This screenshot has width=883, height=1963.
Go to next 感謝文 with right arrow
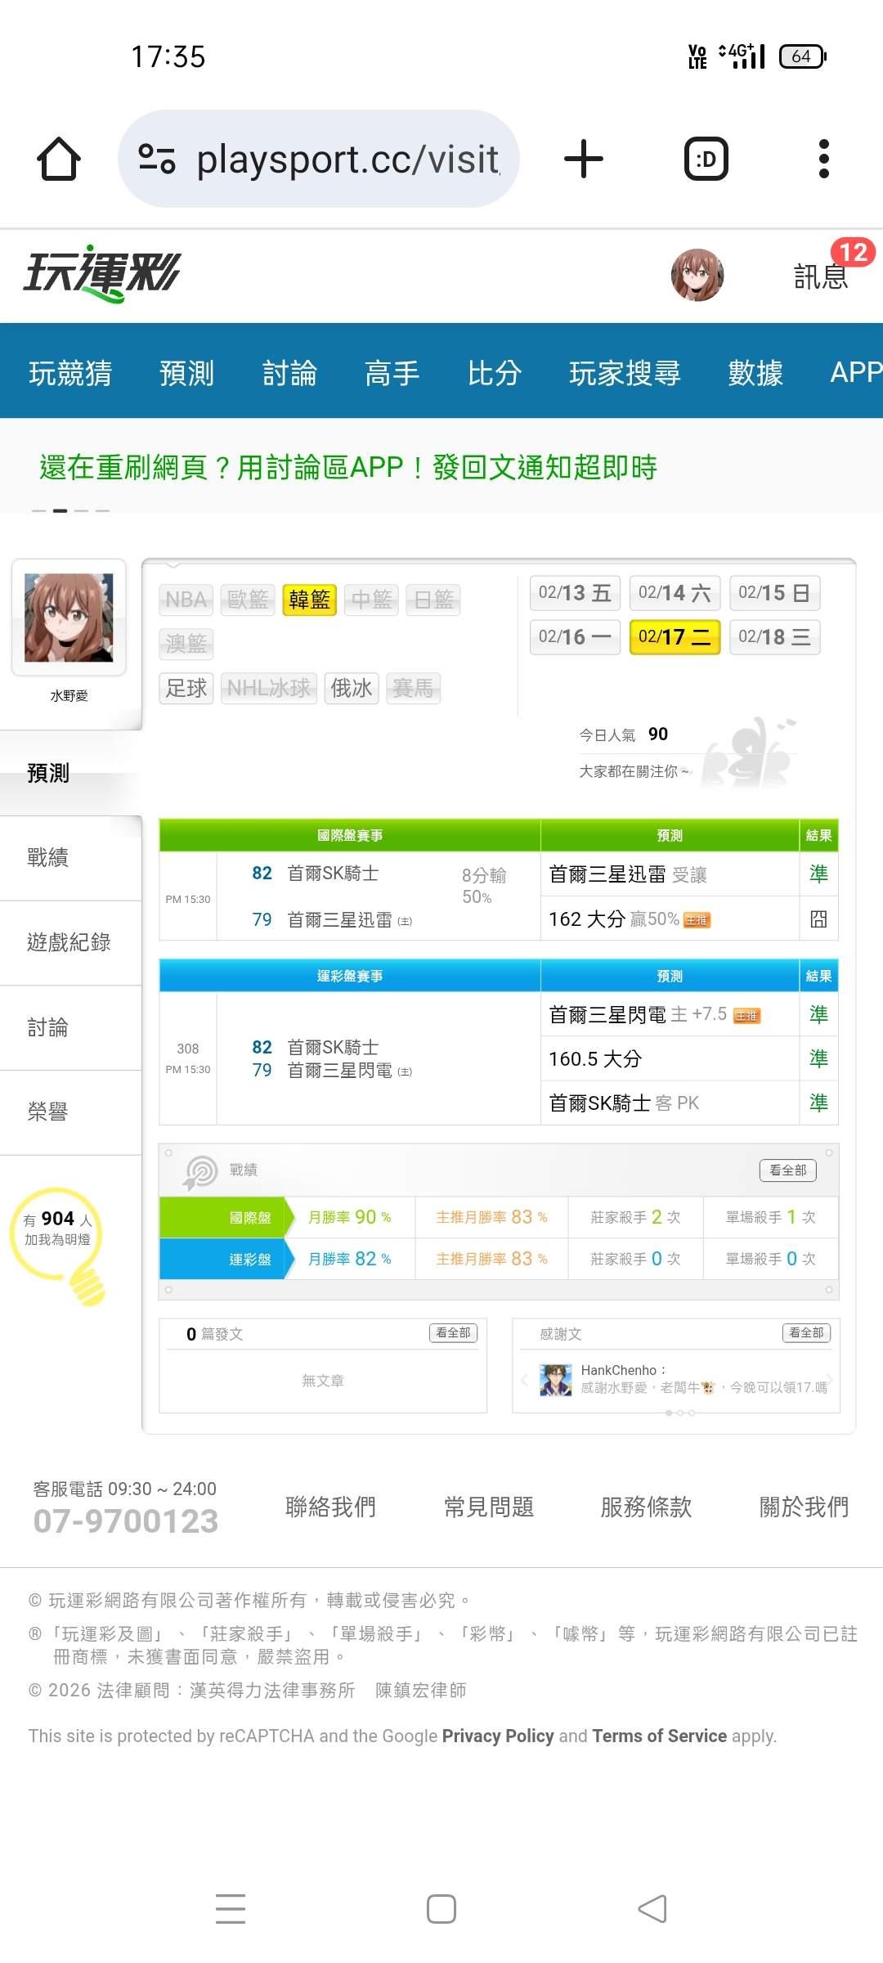coord(830,1380)
